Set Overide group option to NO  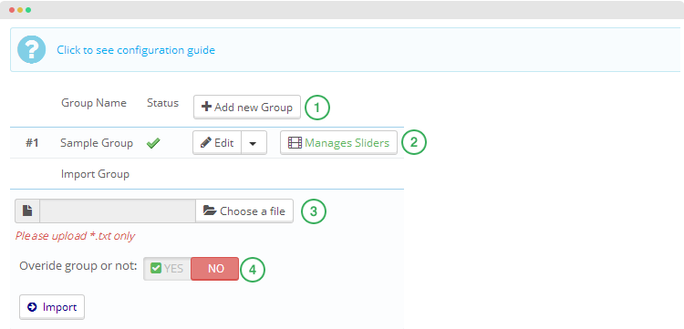[x=215, y=269]
